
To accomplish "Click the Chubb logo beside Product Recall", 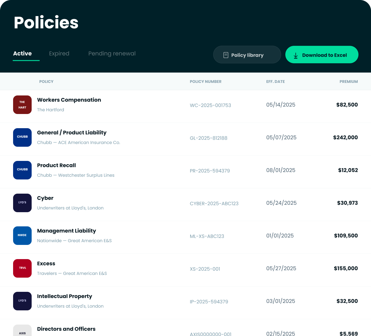I will click(22, 170).
